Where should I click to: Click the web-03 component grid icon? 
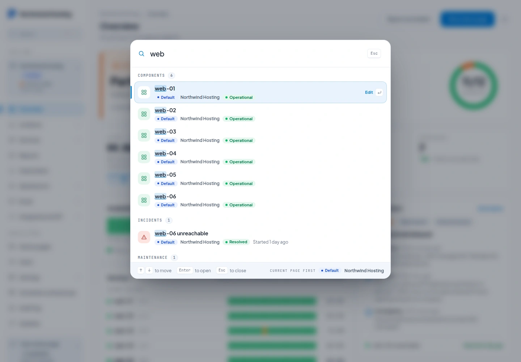coord(144,135)
